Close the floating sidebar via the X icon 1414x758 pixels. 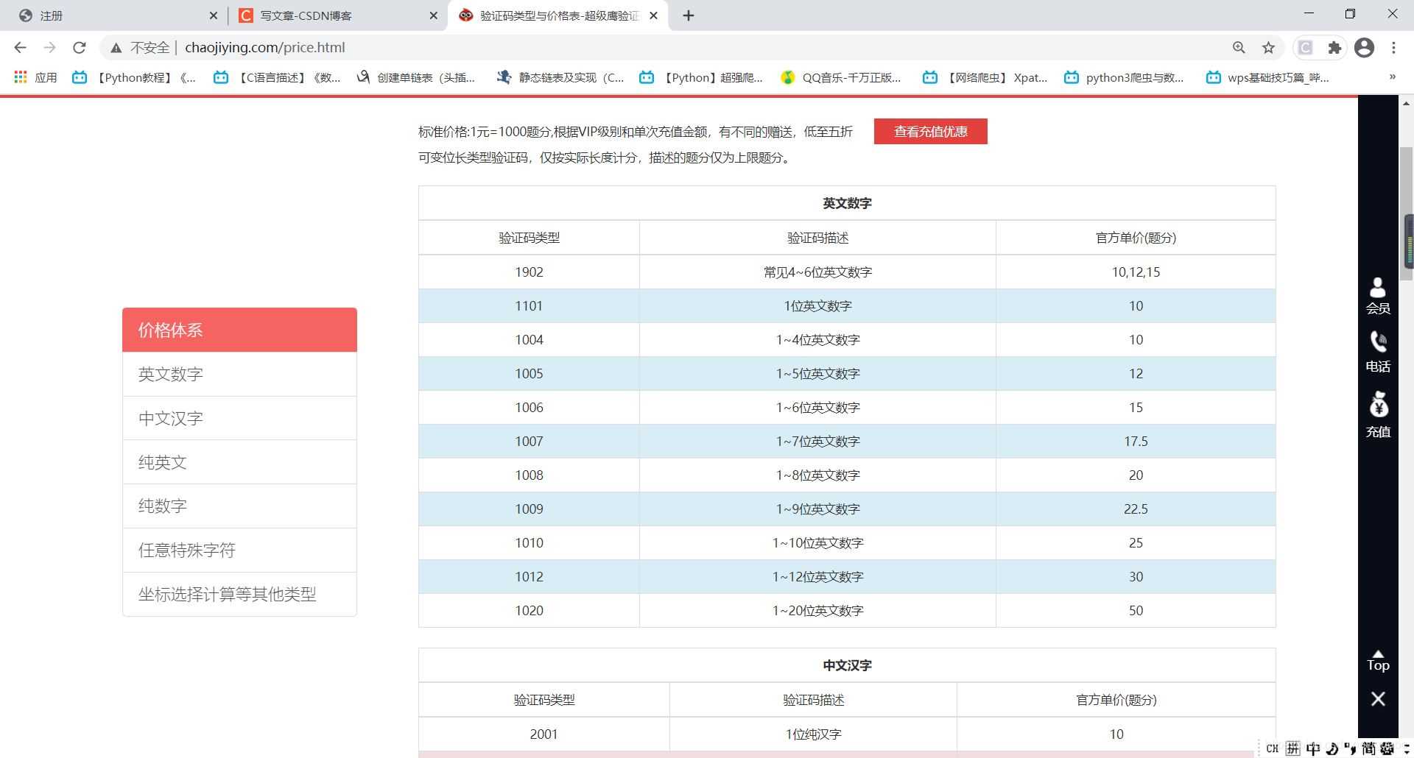tap(1378, 698)
